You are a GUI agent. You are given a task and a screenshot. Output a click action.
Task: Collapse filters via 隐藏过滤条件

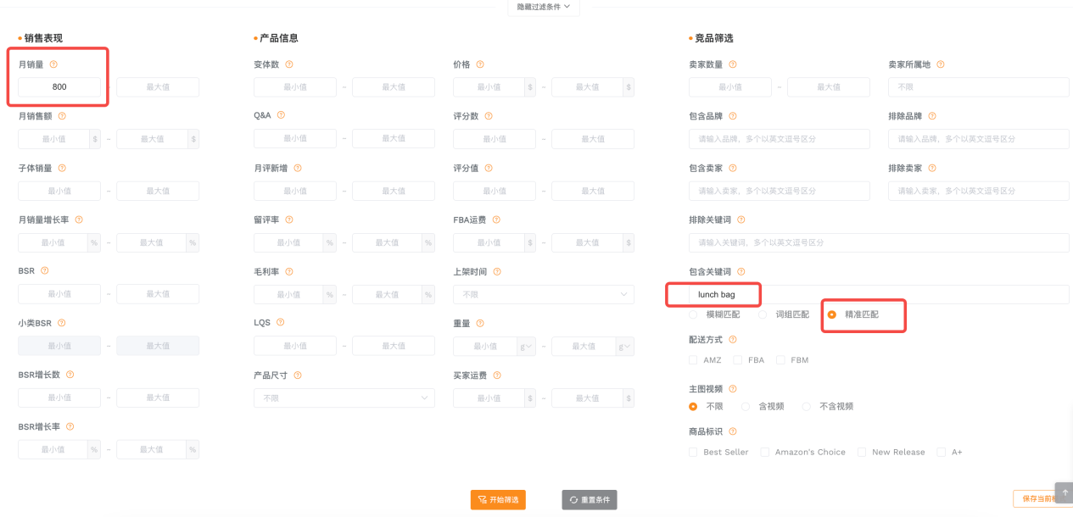click(x=543, y=7)
